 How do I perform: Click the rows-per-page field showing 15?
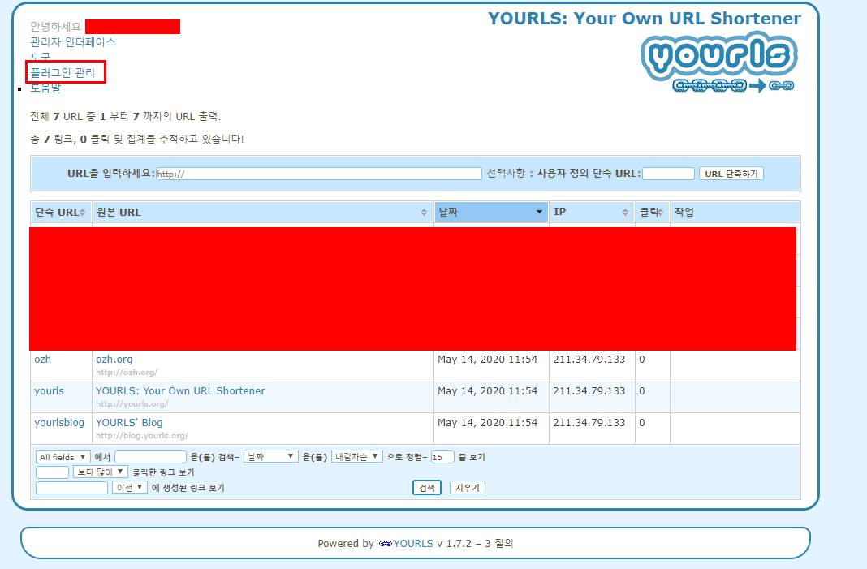pos(442,457)
